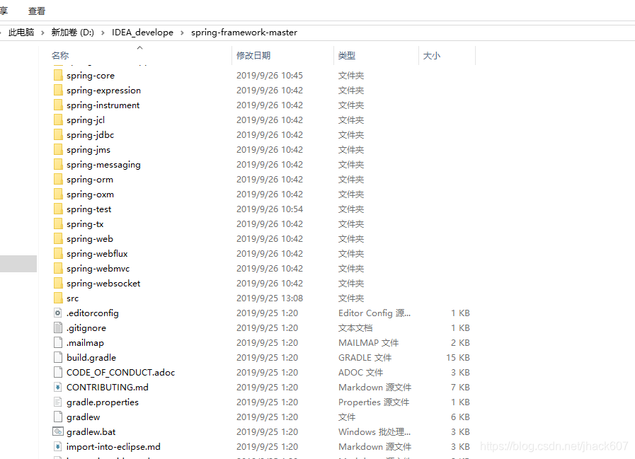Expand the chevron after 此电脑 breadcrumb
Screen dimensions: 635x459
(42, 33)
